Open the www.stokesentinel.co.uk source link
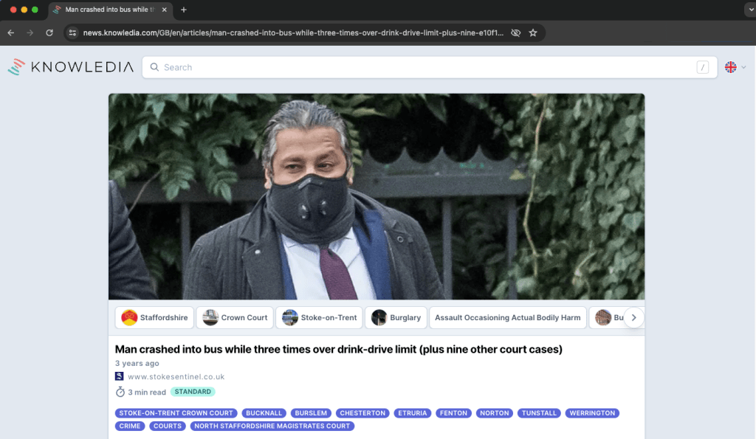The height and width of the screenshot is (439, 756). tap(176, 377)
